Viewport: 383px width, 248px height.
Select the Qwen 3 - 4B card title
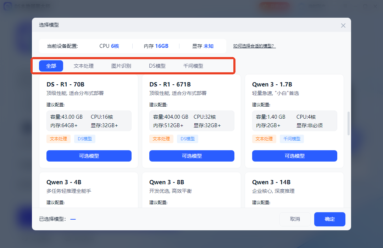[x=64, y=182]
